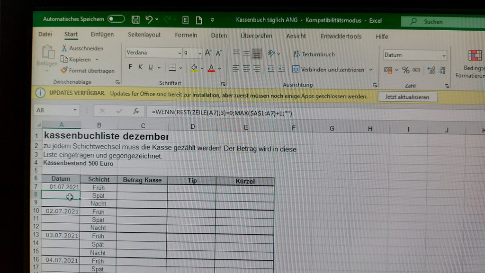Click the new blank document icon

point(199,20)
